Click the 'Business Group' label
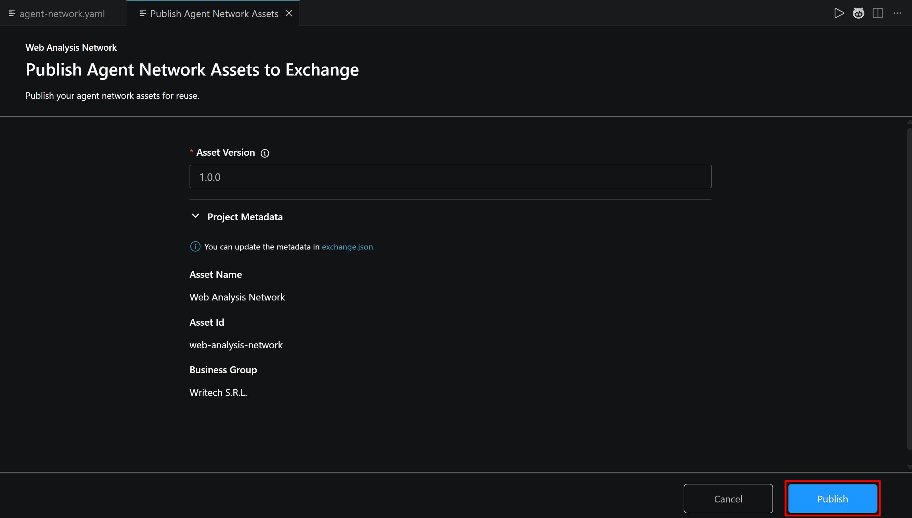 (223, 370)
